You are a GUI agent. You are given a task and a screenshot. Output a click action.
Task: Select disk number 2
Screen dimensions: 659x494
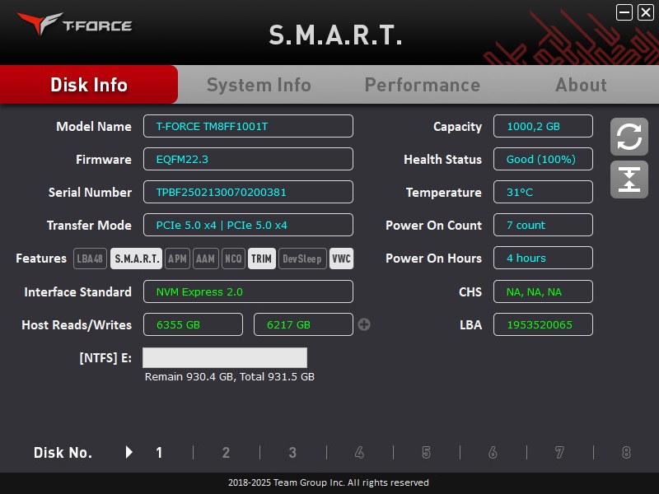tap(226, 452)
